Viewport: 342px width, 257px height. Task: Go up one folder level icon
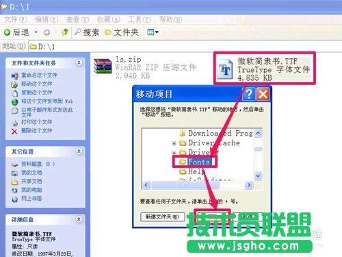tap(65, 32)
